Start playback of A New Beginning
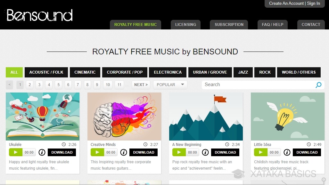Image resolution: width=329 pixels, height=185 pixels. 179,152
